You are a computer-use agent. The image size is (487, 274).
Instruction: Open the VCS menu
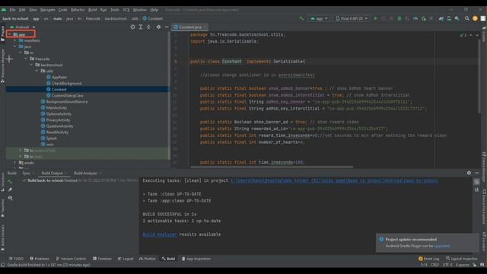tap(126, 10)
